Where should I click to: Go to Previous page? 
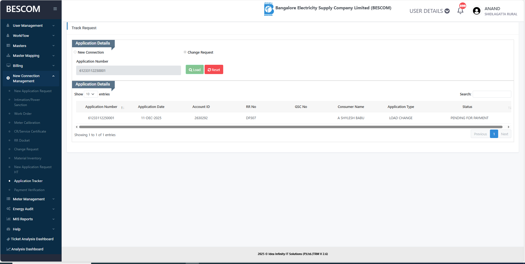click(x=480, y=134)
